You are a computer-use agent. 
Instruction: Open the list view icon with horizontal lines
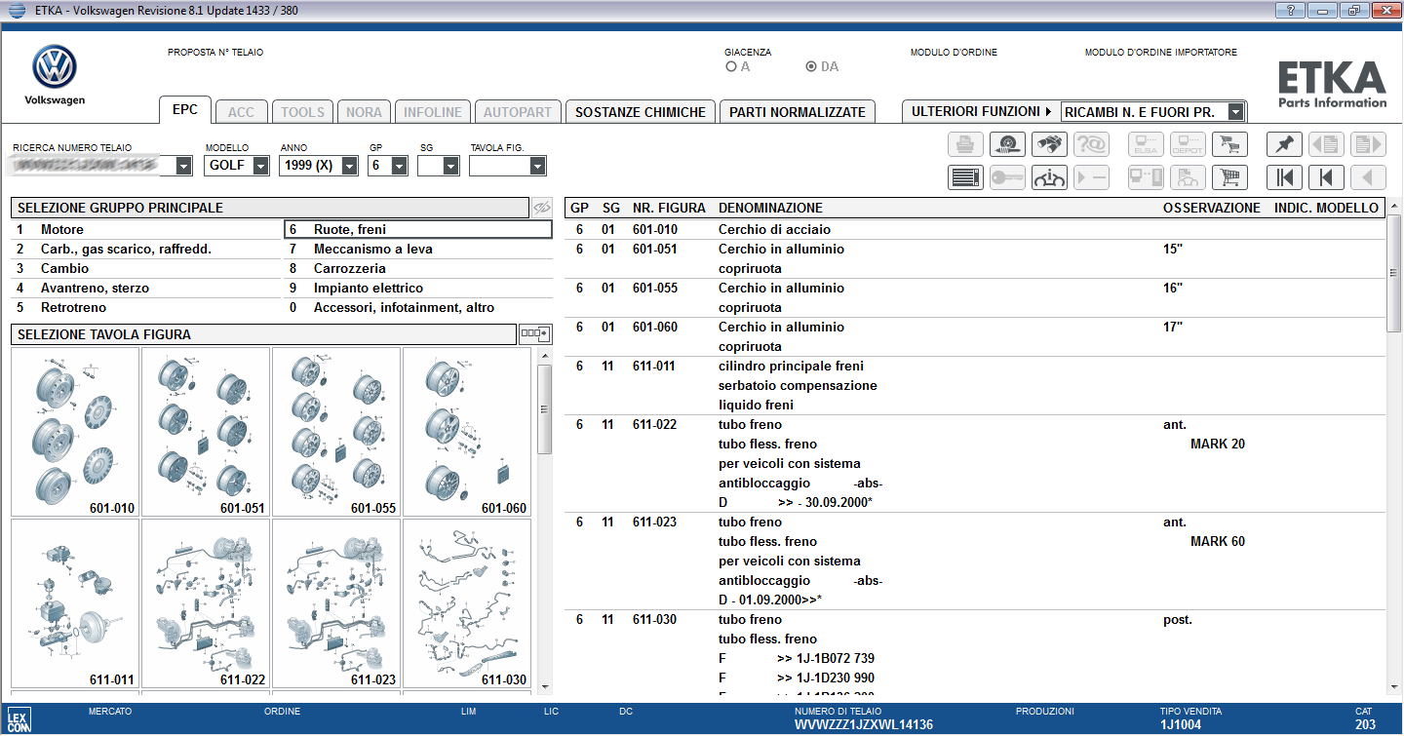[x=965, y=177]
